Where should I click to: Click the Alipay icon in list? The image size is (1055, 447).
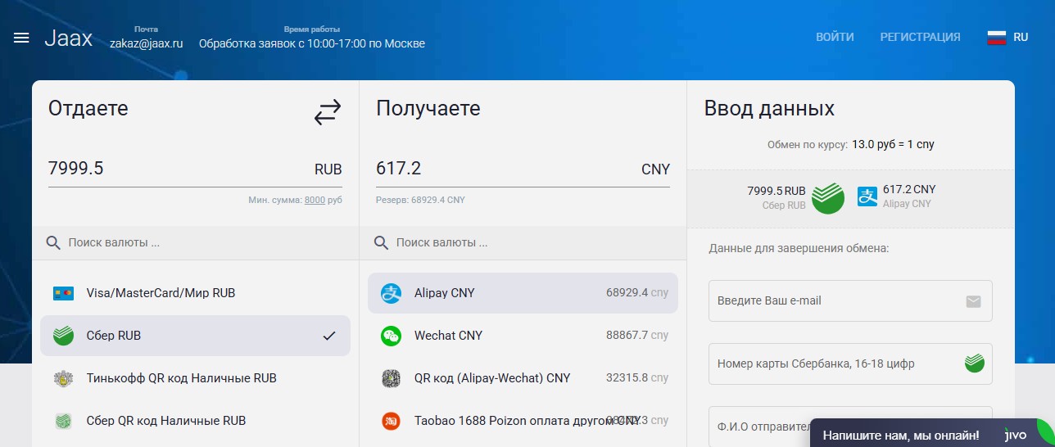391,293
